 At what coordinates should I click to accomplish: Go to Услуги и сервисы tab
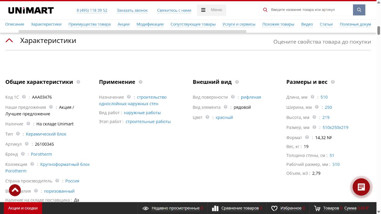tap(239, 24)
